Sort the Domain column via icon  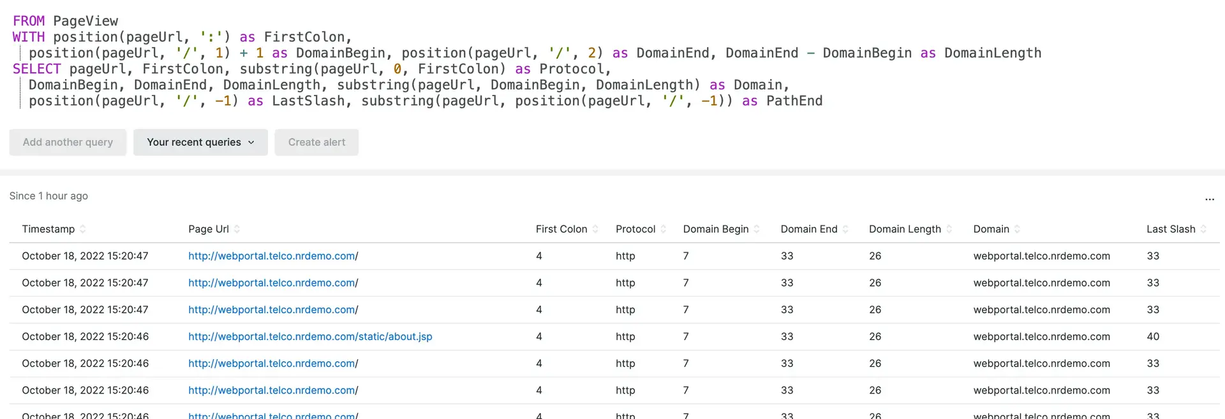[x=1017, y=229]
